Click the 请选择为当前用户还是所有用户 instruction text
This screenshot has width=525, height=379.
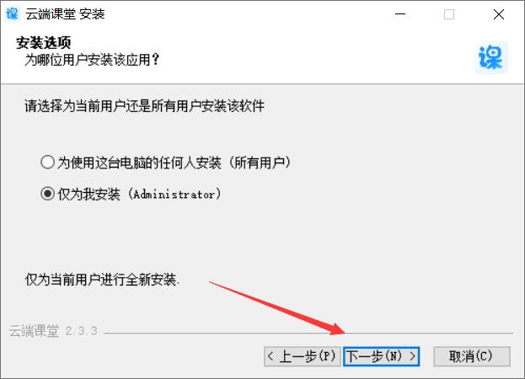point(145,106)
